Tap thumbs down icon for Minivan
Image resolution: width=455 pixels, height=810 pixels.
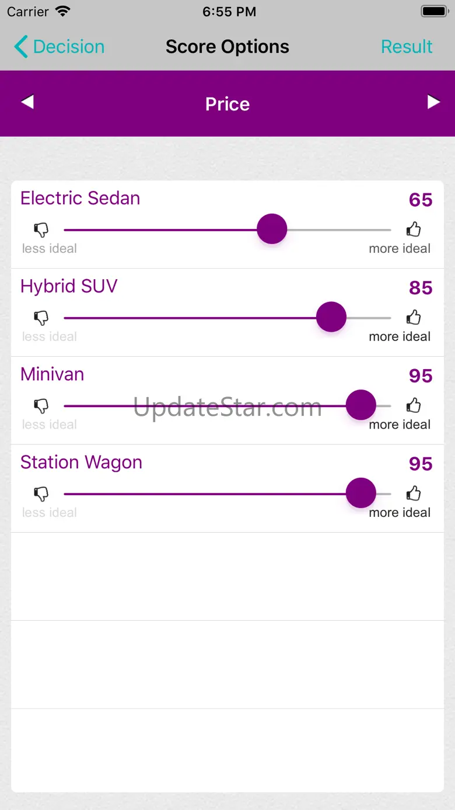pyautogui.click(x=41, y=406)
